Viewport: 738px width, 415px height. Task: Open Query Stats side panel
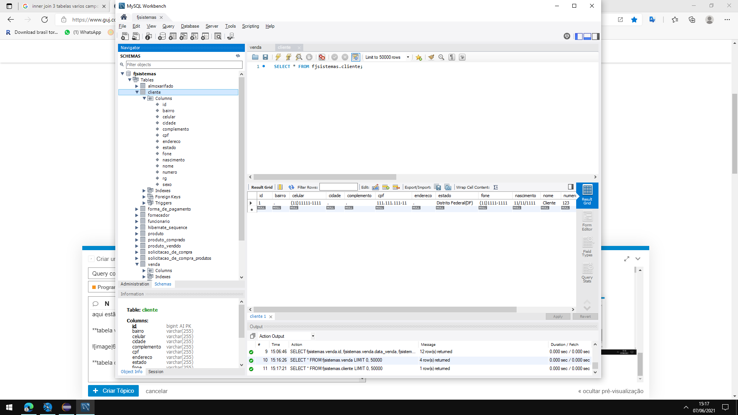click(587, 273)
